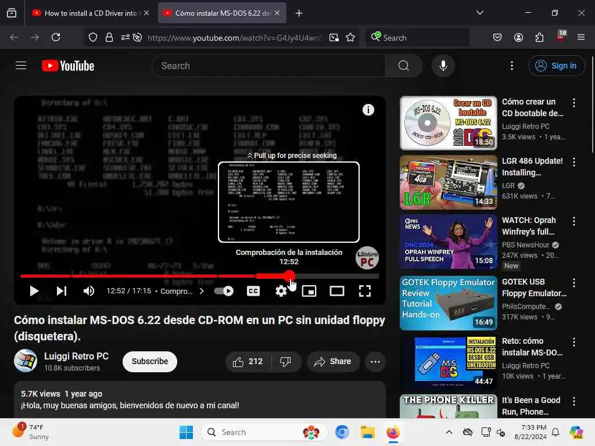Image resolution: width=595 pixels, height=446 pixels.
Task: Search with your voice microphone
Action: pos(443,66)
